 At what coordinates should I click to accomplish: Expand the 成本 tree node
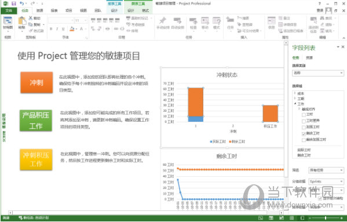click(295, 93)
